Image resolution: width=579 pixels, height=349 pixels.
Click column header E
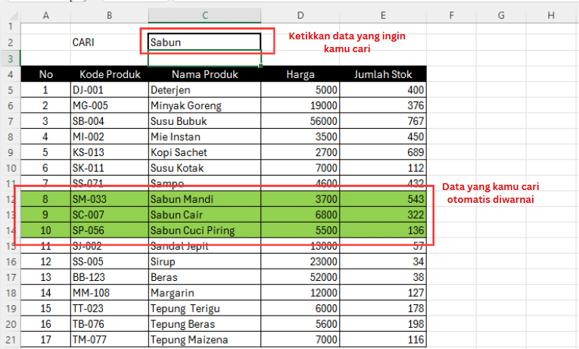383,15
